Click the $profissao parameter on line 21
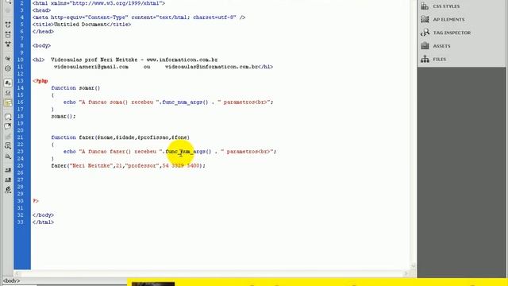 [x=152, y=137]
